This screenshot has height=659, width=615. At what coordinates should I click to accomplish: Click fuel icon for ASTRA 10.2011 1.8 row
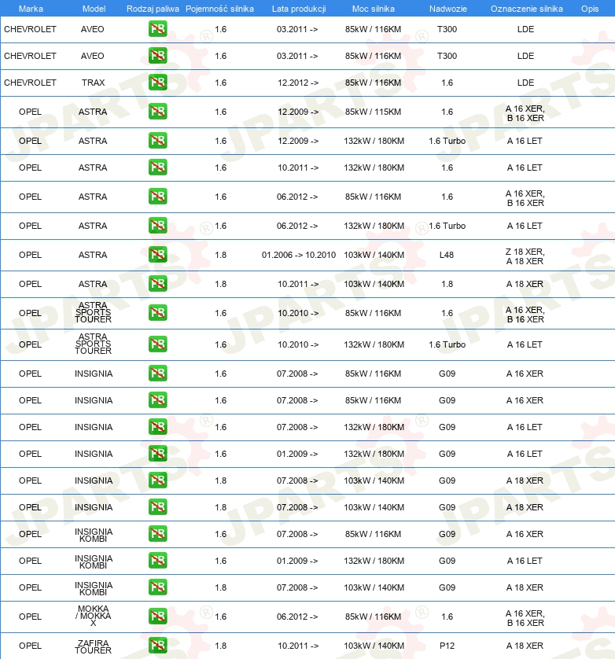coord(157,284)
